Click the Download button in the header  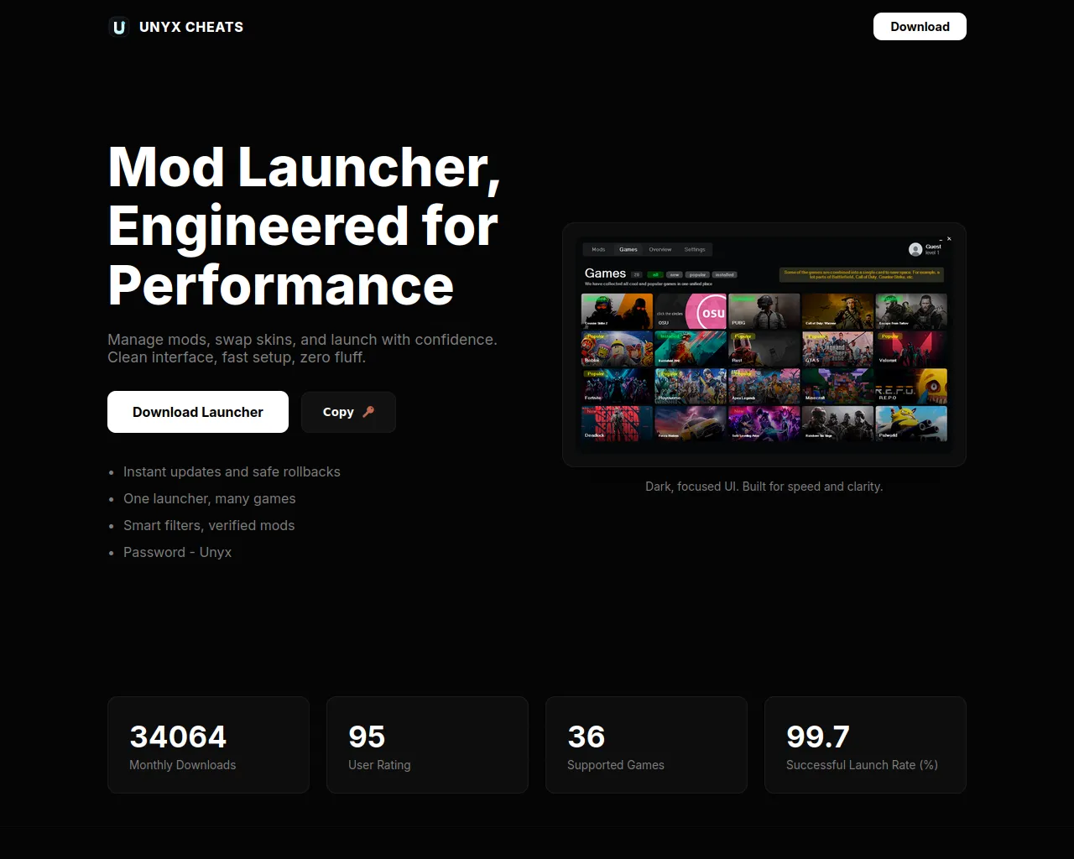920,27
